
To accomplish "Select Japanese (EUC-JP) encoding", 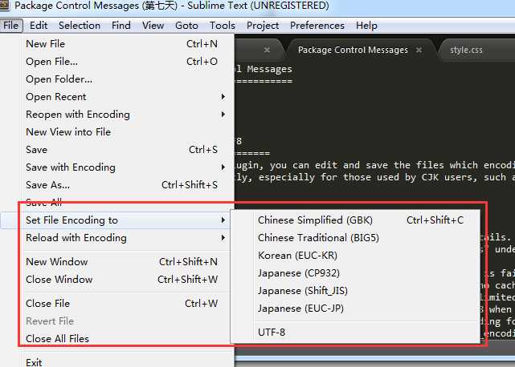I will tap(356, 309).
